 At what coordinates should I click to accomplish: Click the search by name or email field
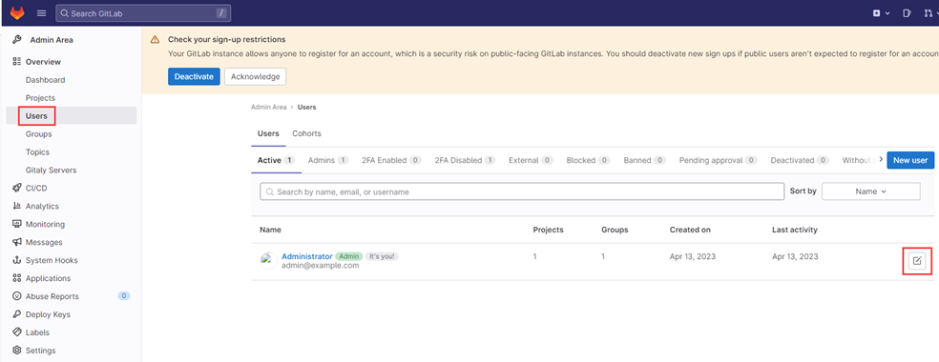522,191
